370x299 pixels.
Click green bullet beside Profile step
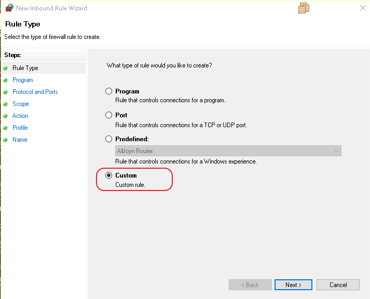coord(5,128)
